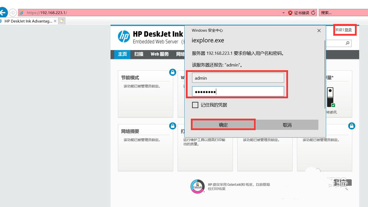This screenshot has width=368, height=207.
Task: Click the 证书错误 label in the address bar
Action: tap(302, 13)
